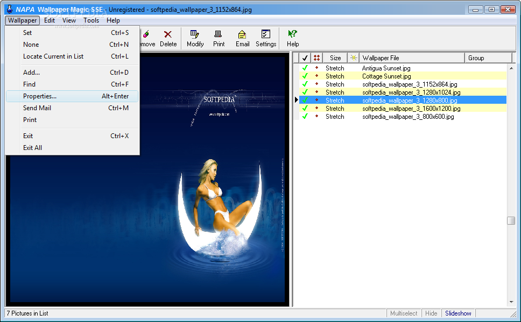
Task: Select Antigua Sunset.jpg file name
Action: click(x=386, y=68)
